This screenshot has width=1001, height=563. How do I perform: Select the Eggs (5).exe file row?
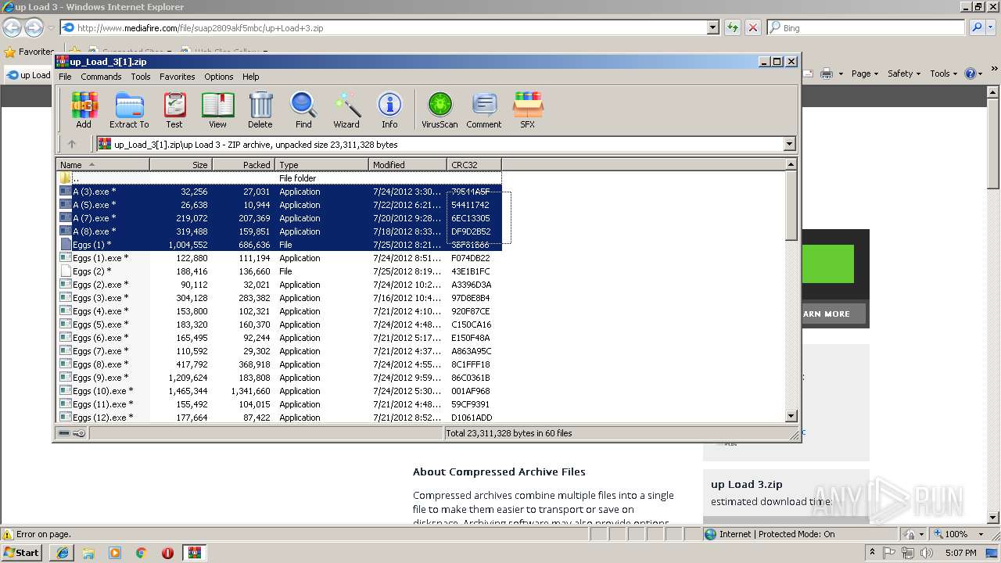coord(279,325)
